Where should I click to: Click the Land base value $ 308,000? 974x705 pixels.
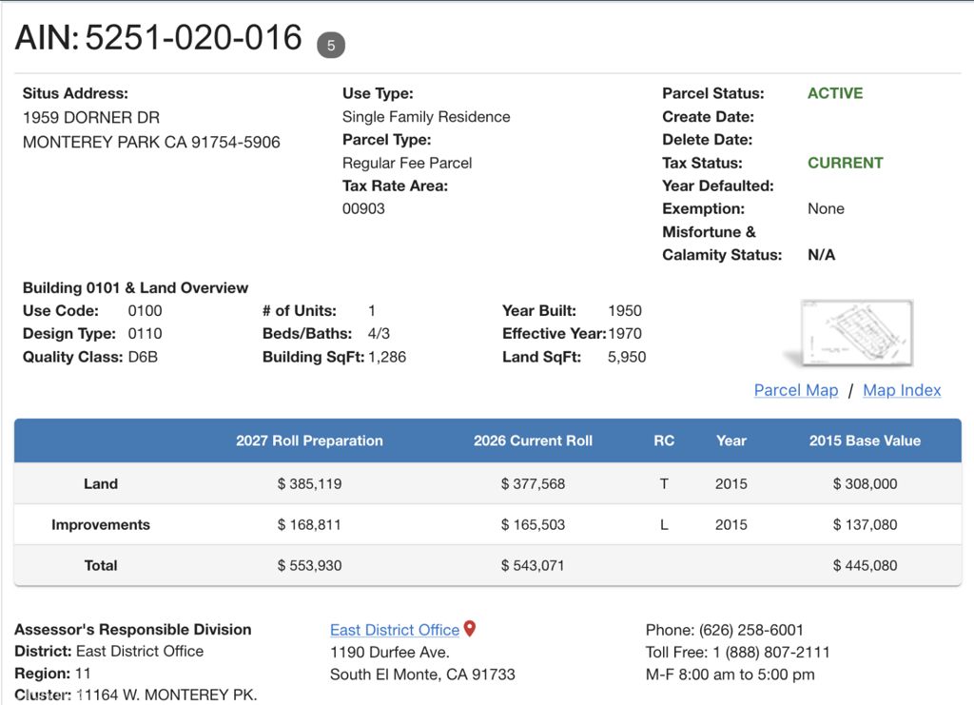click(865, 484)
